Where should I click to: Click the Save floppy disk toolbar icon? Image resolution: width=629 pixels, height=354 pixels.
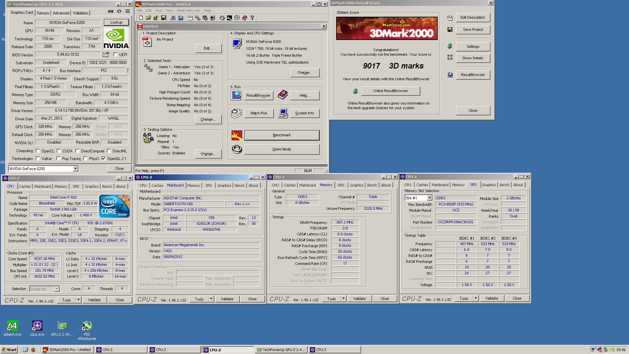tap(163, 18)
